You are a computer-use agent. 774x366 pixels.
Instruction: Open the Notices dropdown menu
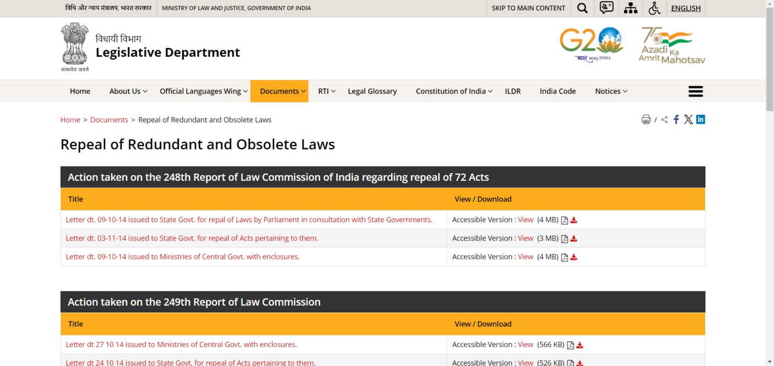point(611,91)
